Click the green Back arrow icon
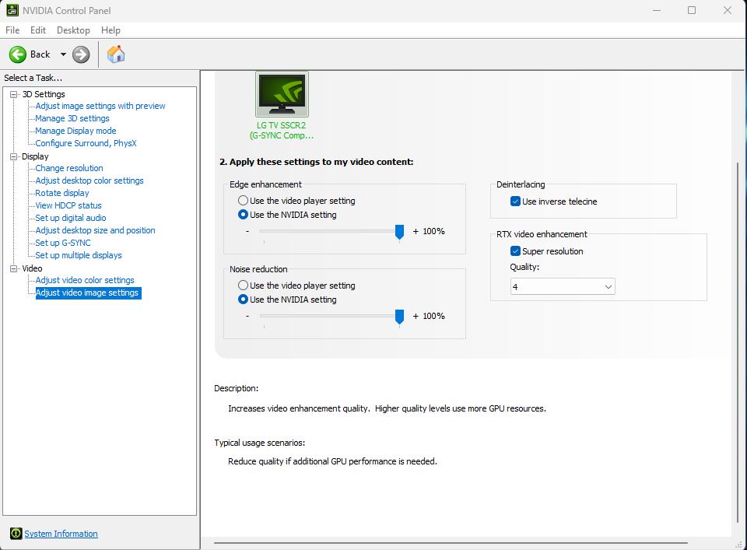This screenshot has height=550, width=747. pyautogui.click(x=18, y=54)
